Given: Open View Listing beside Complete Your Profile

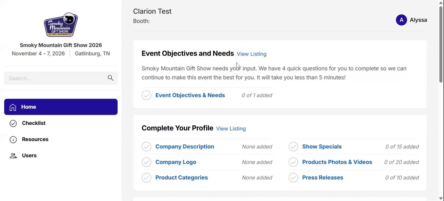Looking at the screenshot, I should pos(231,128).
